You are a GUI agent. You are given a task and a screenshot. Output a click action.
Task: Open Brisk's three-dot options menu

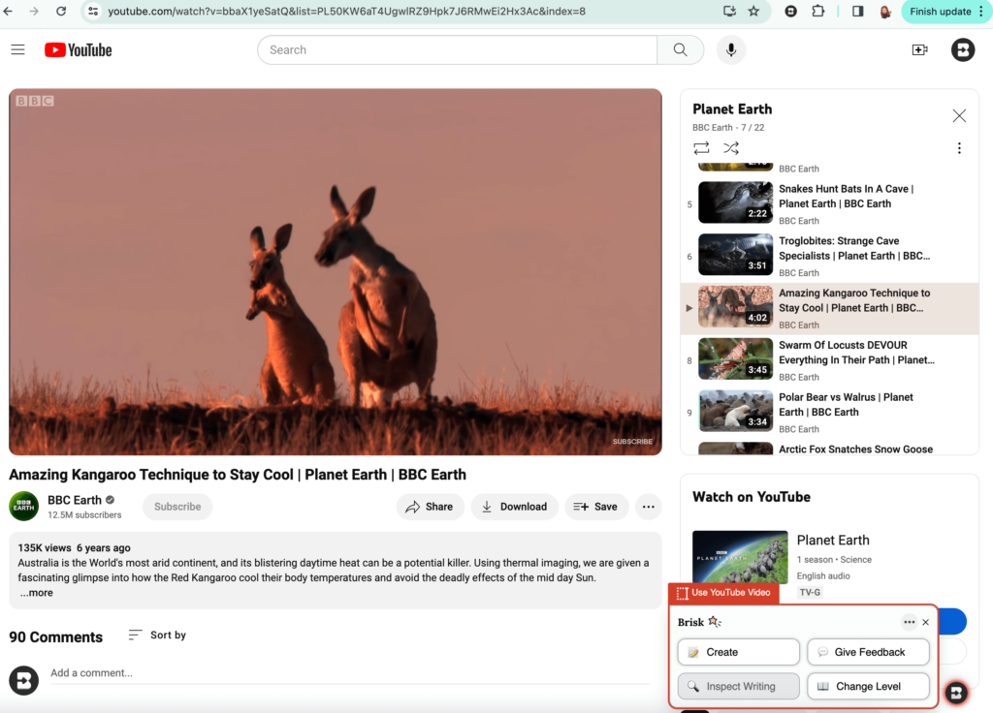[x=909, y=622]
